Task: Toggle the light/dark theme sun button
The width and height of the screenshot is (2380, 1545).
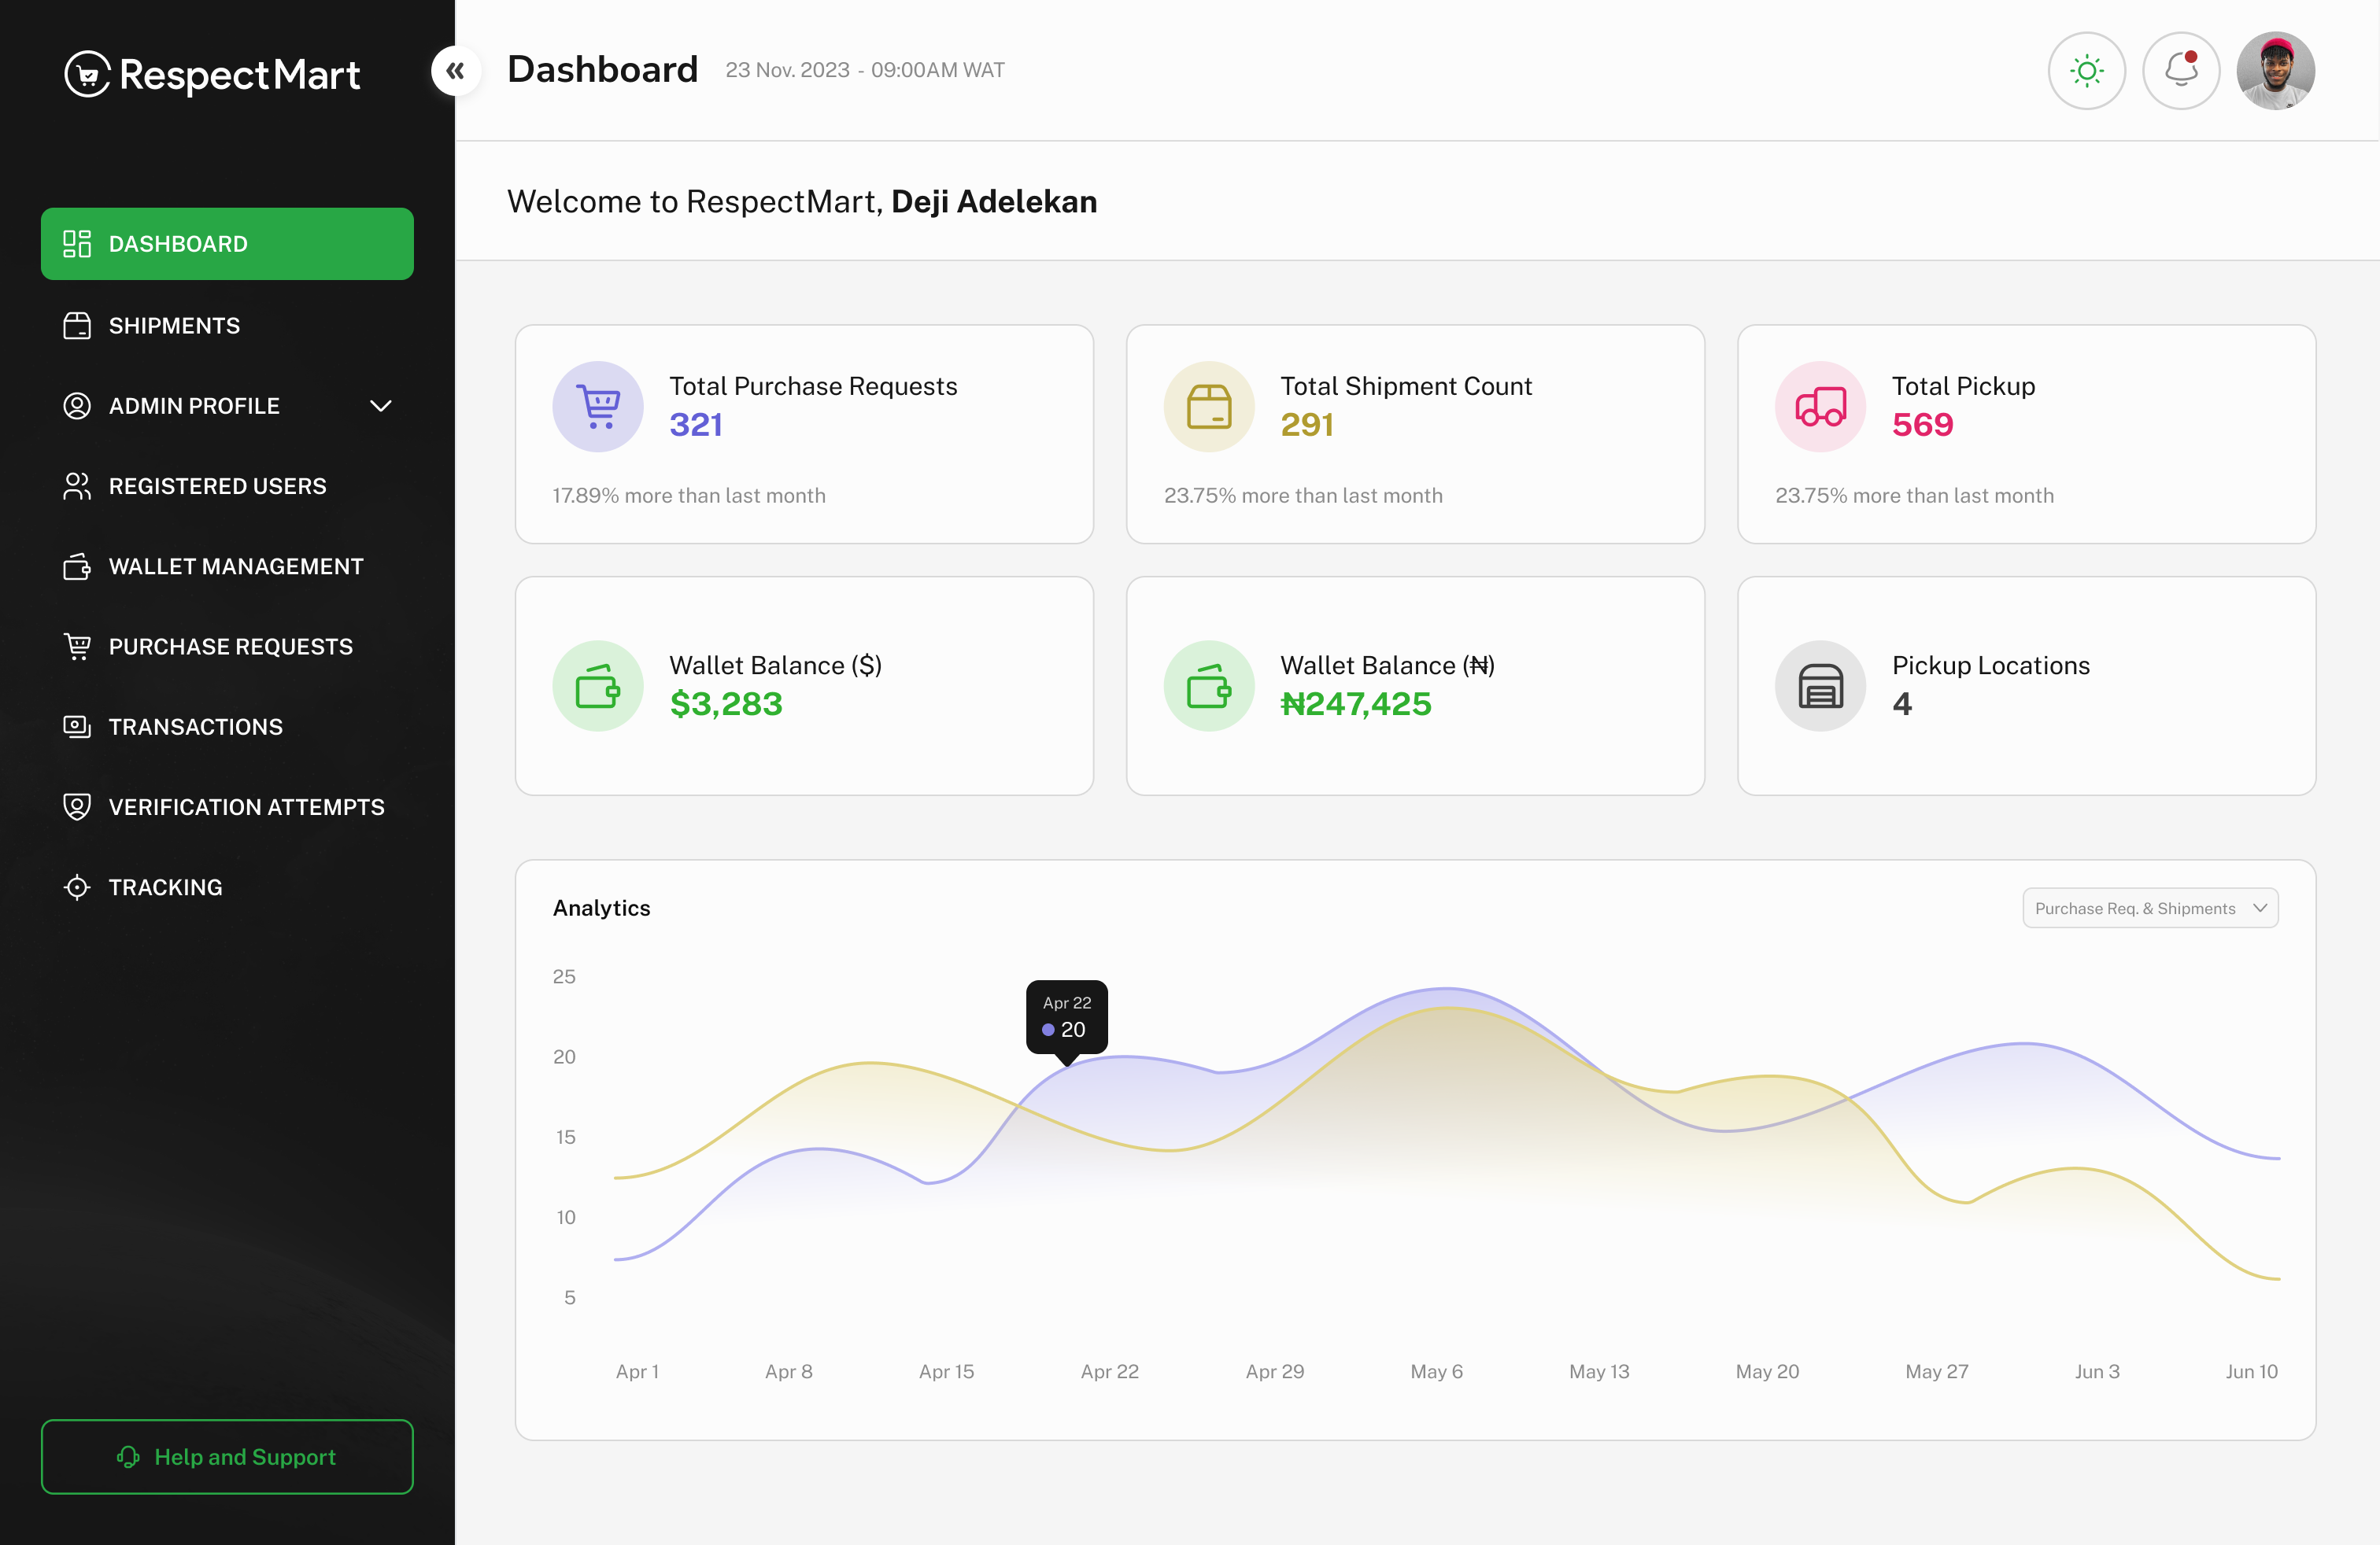Action: (x=2086, y=71)
